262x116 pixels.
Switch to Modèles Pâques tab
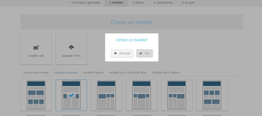click(x=93, y=73)
